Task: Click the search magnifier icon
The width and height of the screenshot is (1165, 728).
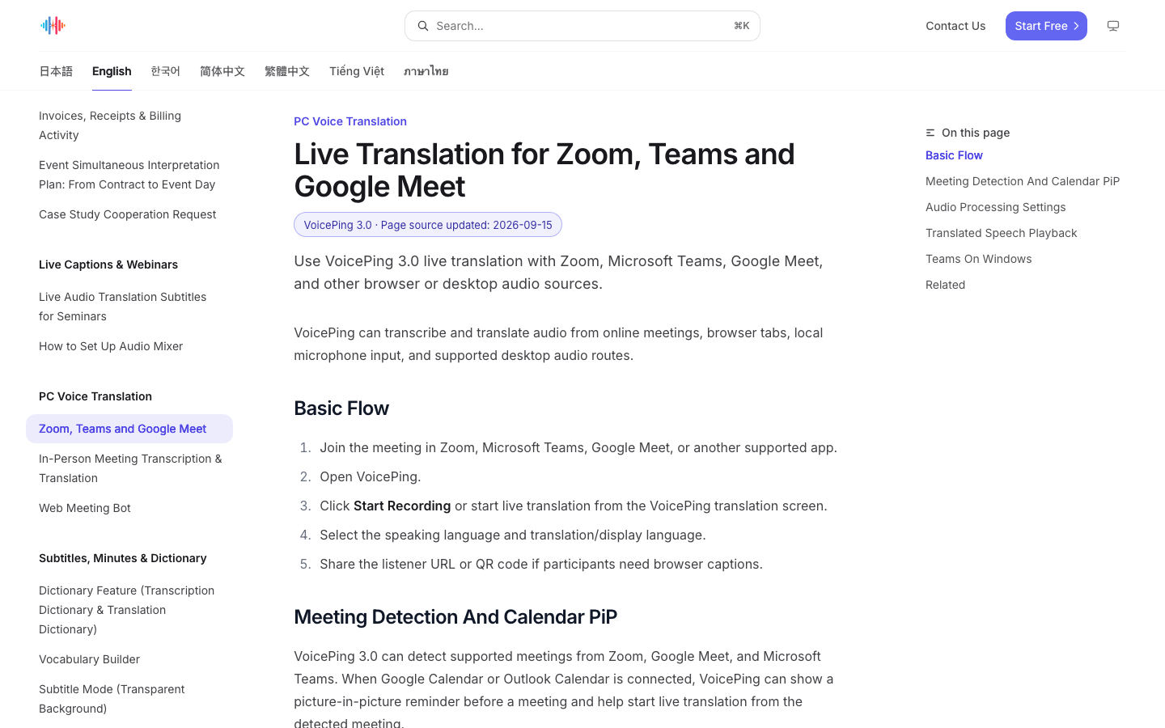Action: [x=422, y=26]
